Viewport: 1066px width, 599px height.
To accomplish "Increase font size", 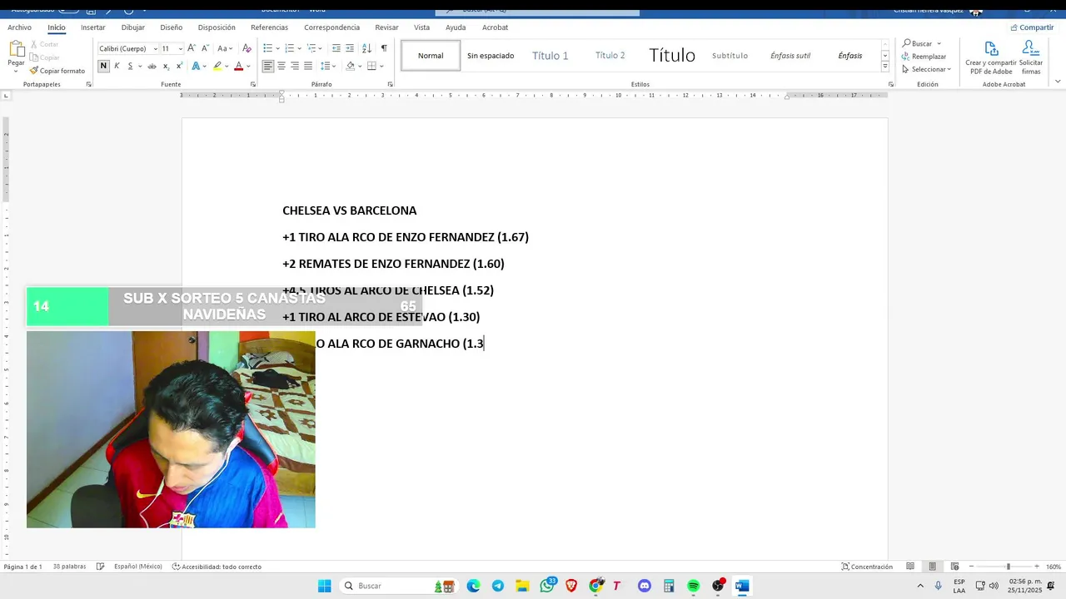I will (x=192, y=48).
